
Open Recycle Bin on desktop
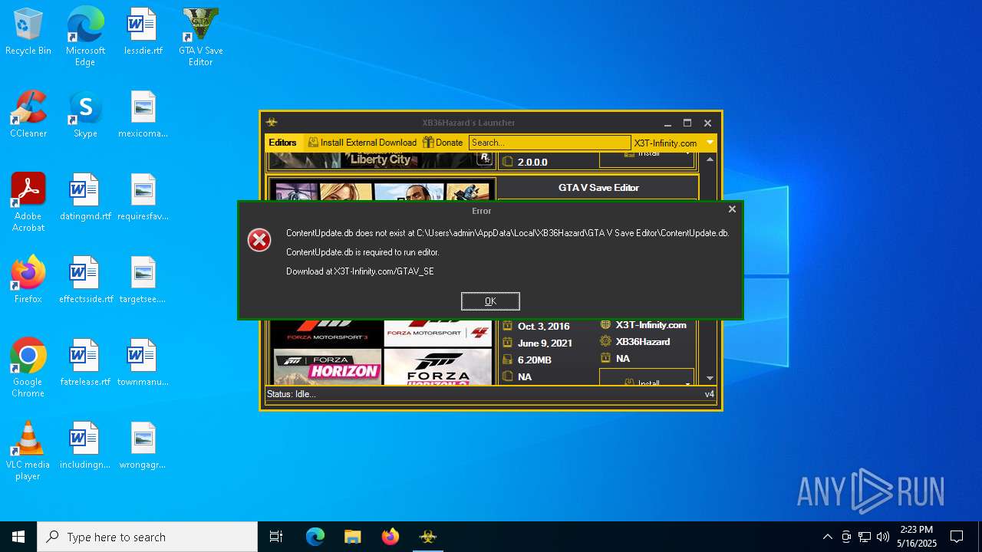pyautogui.click(x=28, y=32)
